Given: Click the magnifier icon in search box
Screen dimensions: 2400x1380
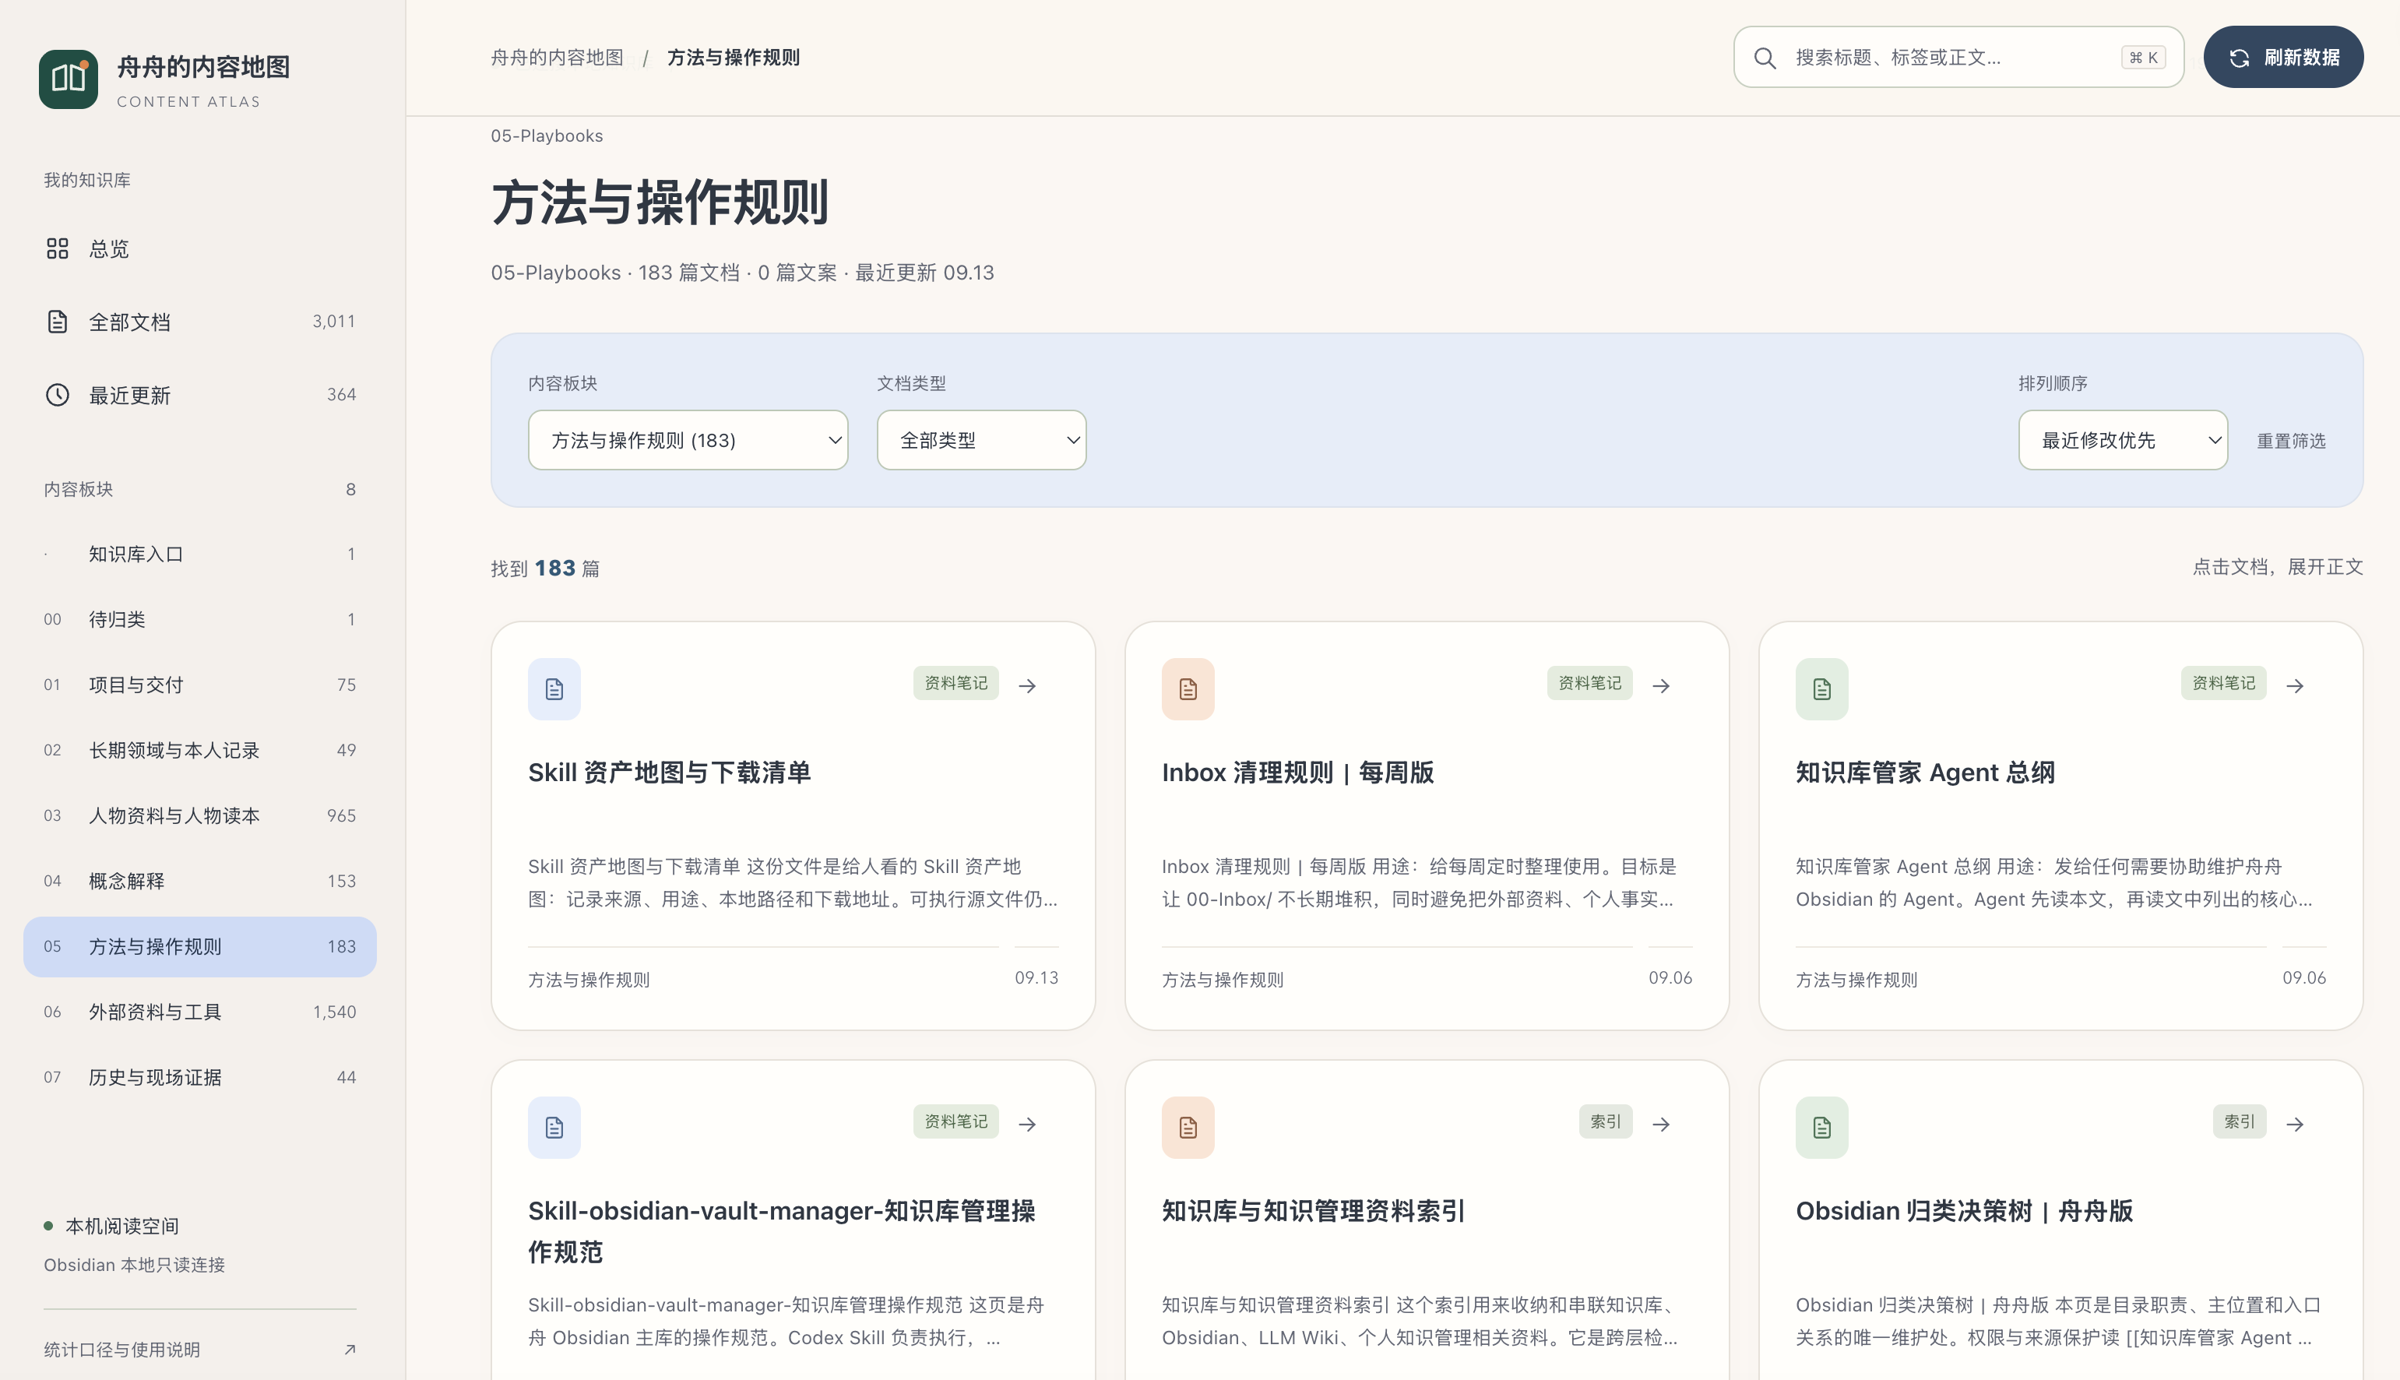Looking at the screenshot, I should (1765, 58).
